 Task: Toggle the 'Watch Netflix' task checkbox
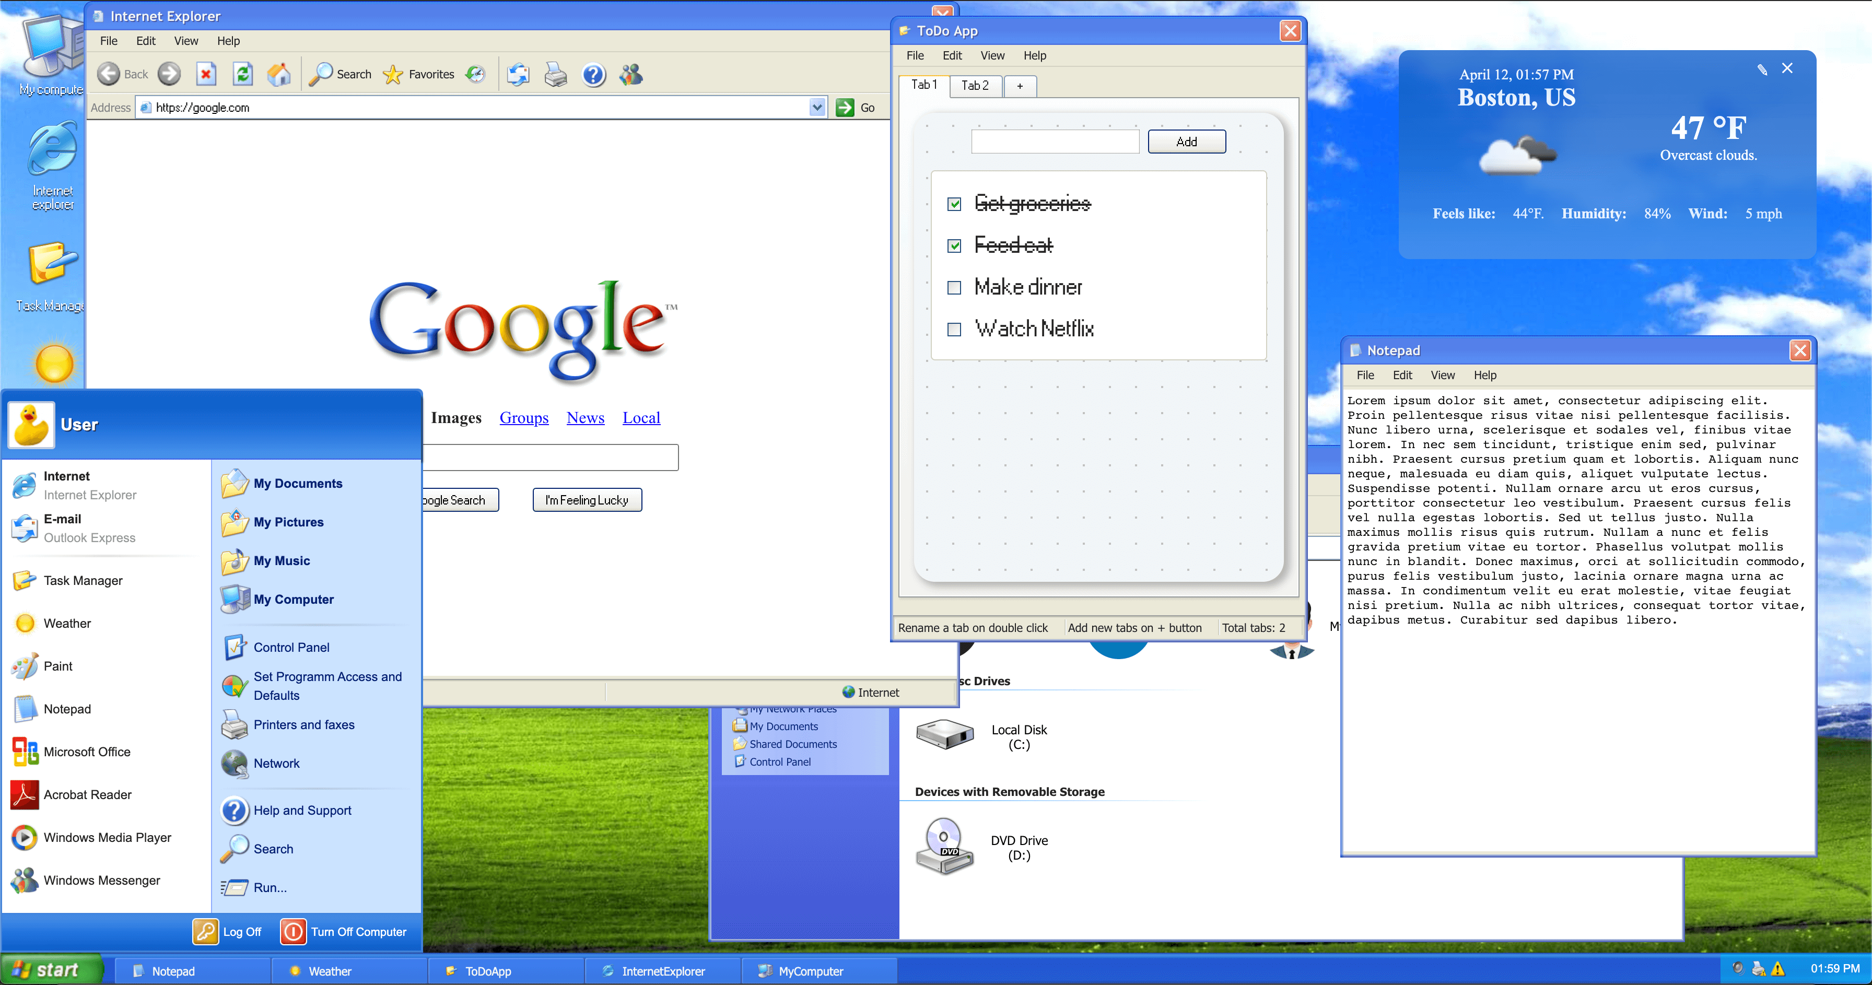tap(953, 329)
